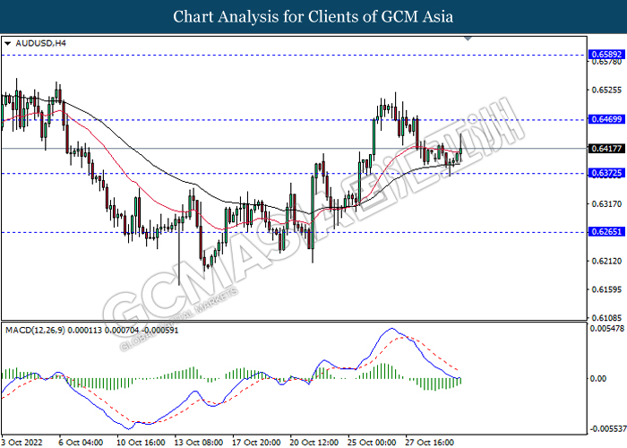Image resolution: width=627 pixels, height=448 pixels.
Task: Click the 25 Oct 00:00 time label
Action: click(372, 443)
